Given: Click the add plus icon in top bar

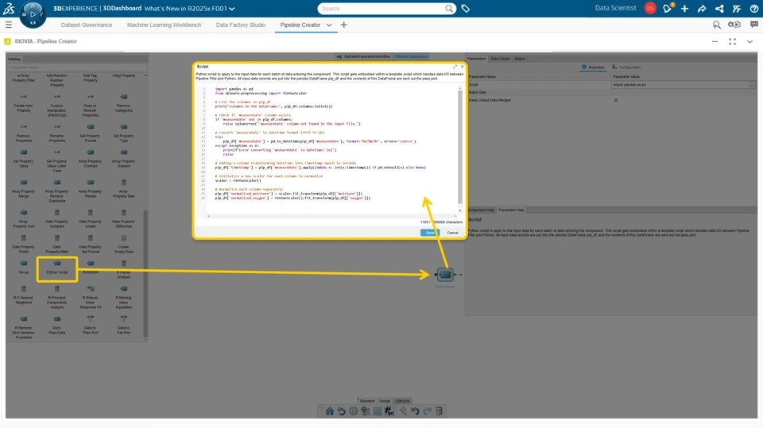Looking at the screenshot, I should [684, 8].
